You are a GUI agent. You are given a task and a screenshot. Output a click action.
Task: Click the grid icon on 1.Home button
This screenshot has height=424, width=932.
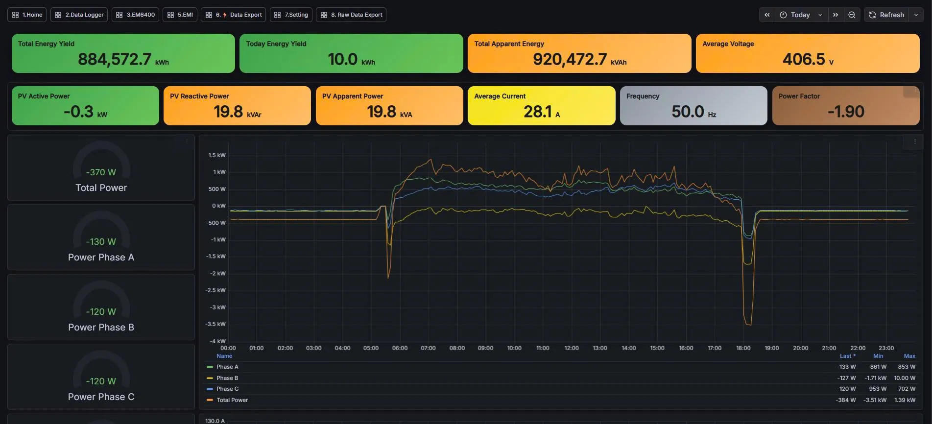(16, 15)
